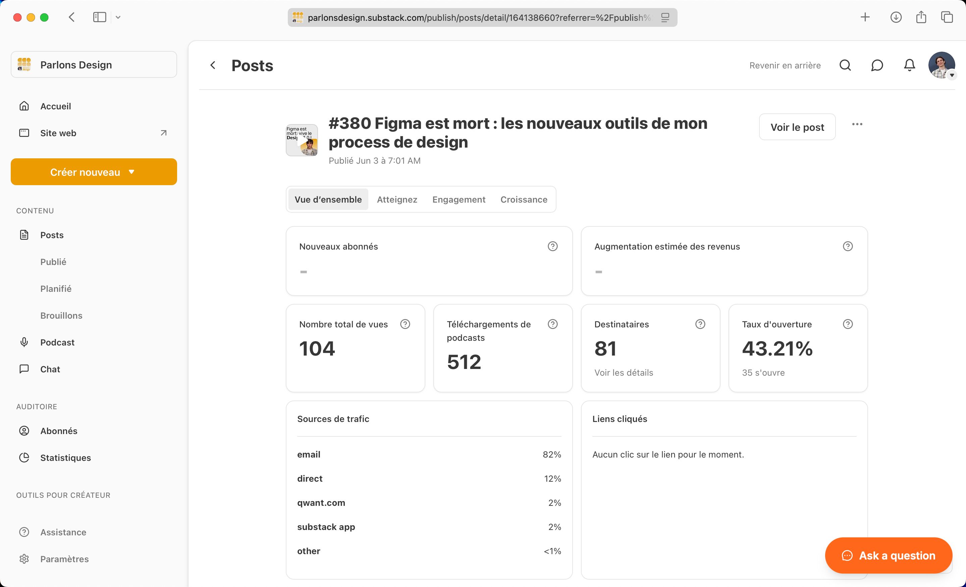Select Brouillons under Posts

(62, 316)
